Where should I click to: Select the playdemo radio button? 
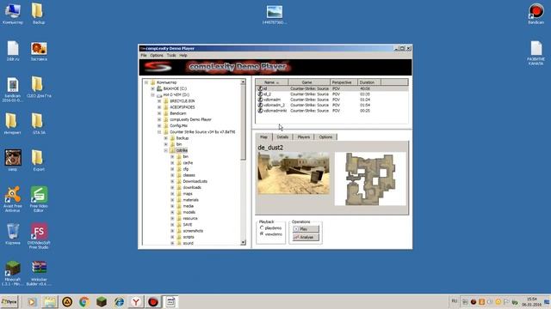coord(262,228)
